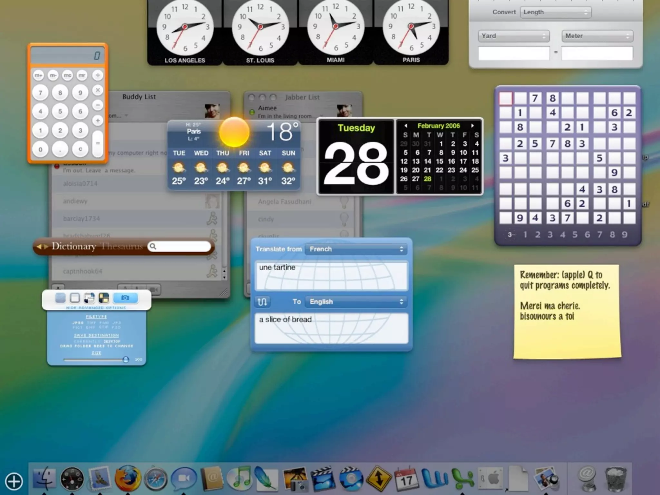
Task: Swap translation languages with the arrows icon
Action: [262, 302]
